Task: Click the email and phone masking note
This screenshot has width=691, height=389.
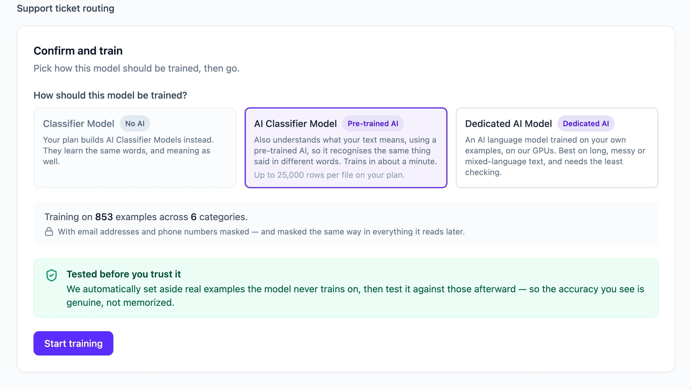Action: 261,232
